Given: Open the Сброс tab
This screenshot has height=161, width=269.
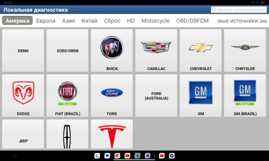Looking at the screenshot, I should tap(112, 21).
